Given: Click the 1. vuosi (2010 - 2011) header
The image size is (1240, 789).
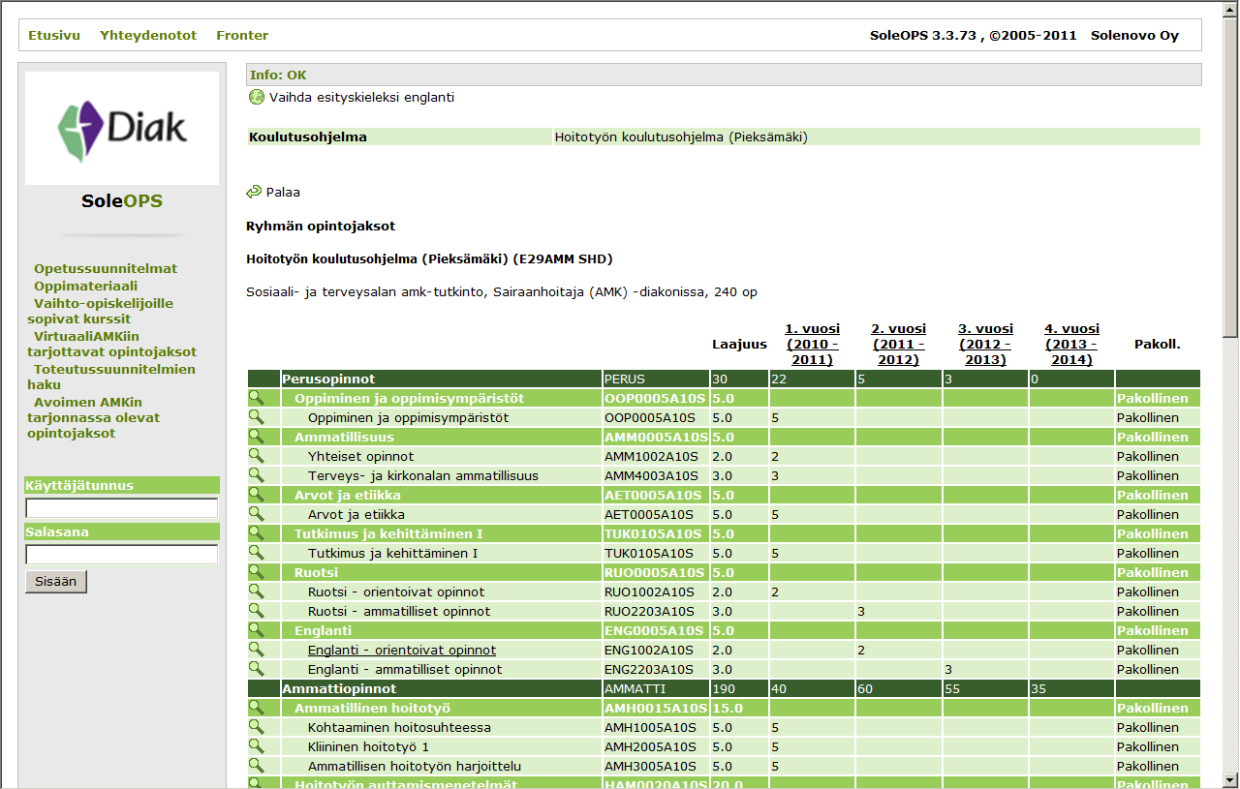Looking at the screenshot, I should click(813, 344).
